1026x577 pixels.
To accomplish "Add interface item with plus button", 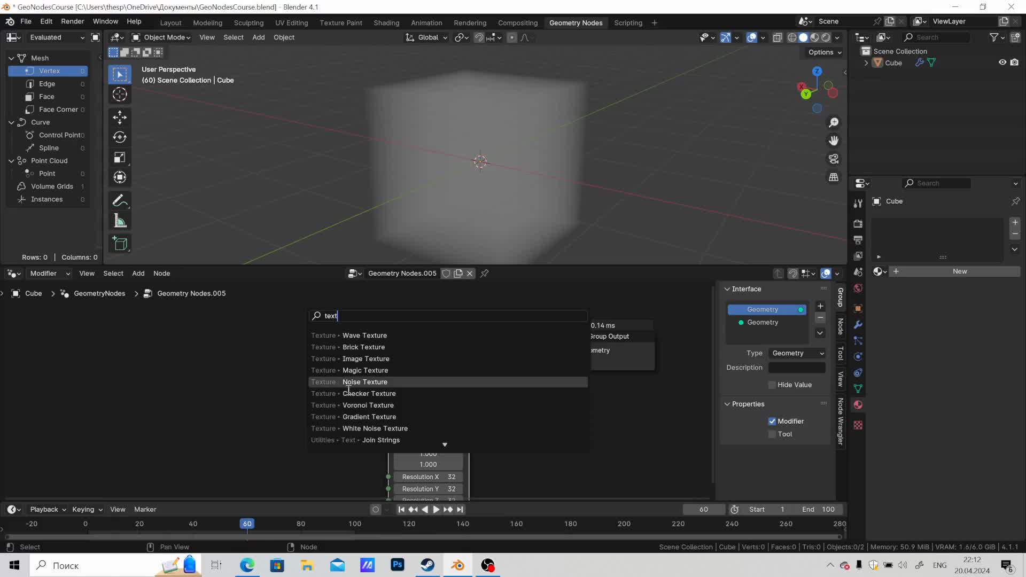I will [820, 306].
